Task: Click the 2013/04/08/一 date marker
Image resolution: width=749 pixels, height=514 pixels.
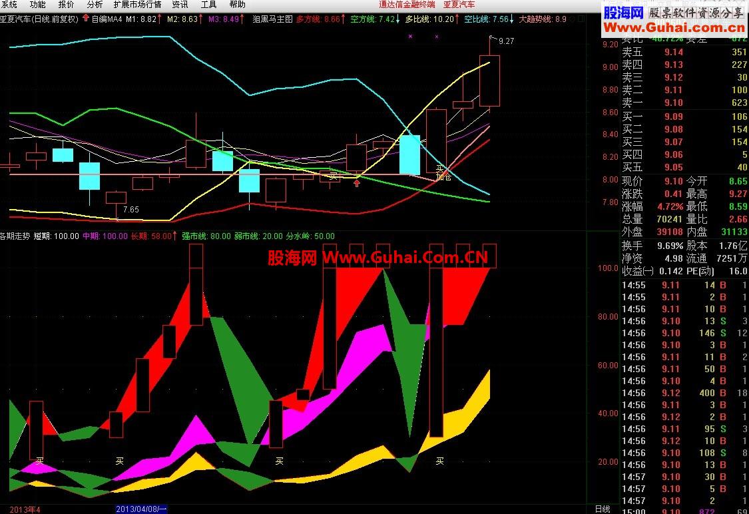Action: (x=141, y=509)
